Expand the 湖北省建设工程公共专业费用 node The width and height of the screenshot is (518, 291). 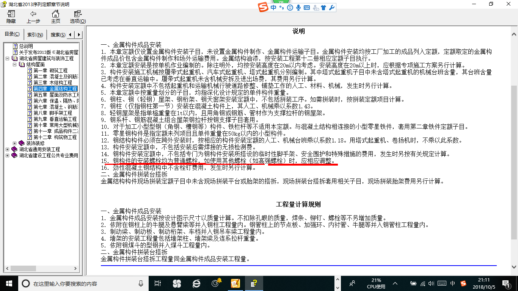pyautogui.click(x=8, y=155)
